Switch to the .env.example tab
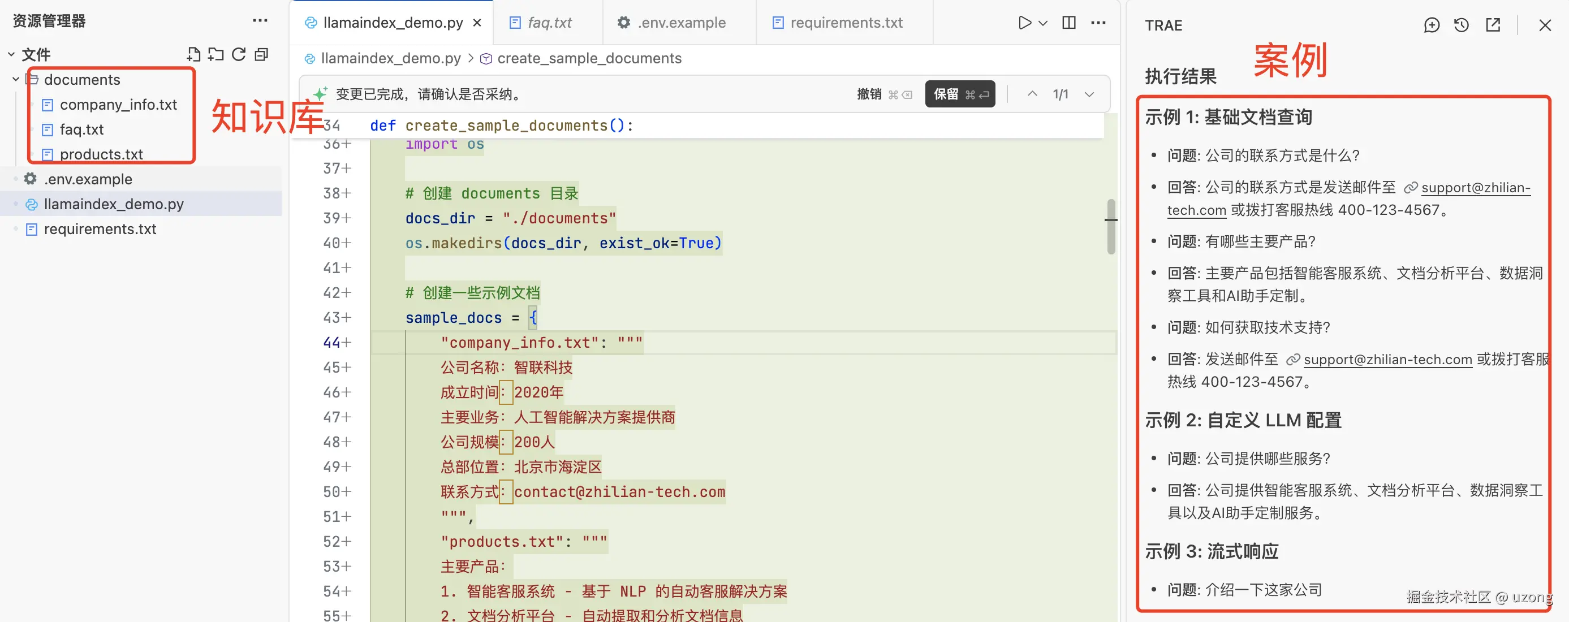 pos(680,23)
